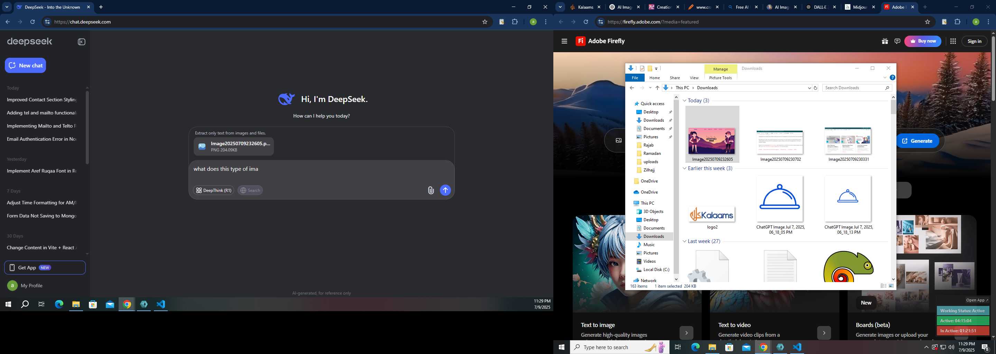996x354 pixels.
Task: Toggle DeepThink (R1) mode
Action: [x=213, y=190]
